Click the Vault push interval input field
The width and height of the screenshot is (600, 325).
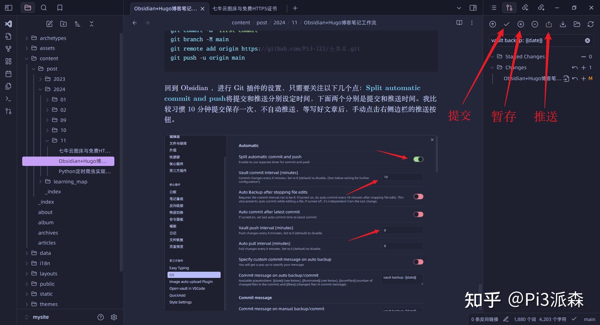click(x=402, y=230)
